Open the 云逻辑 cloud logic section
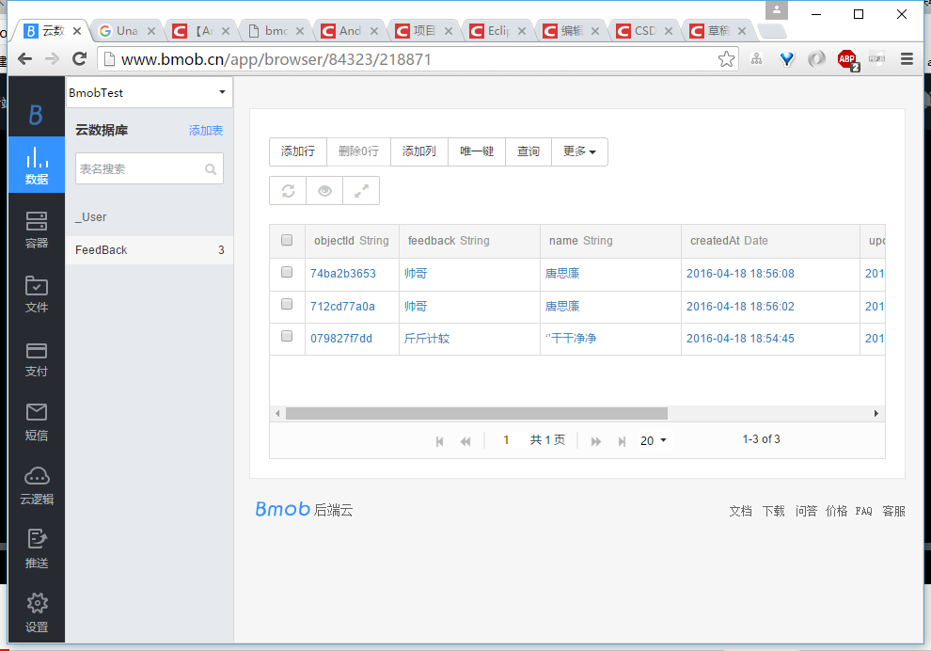Viewport: 931px width, 651px height. [37, 485]
